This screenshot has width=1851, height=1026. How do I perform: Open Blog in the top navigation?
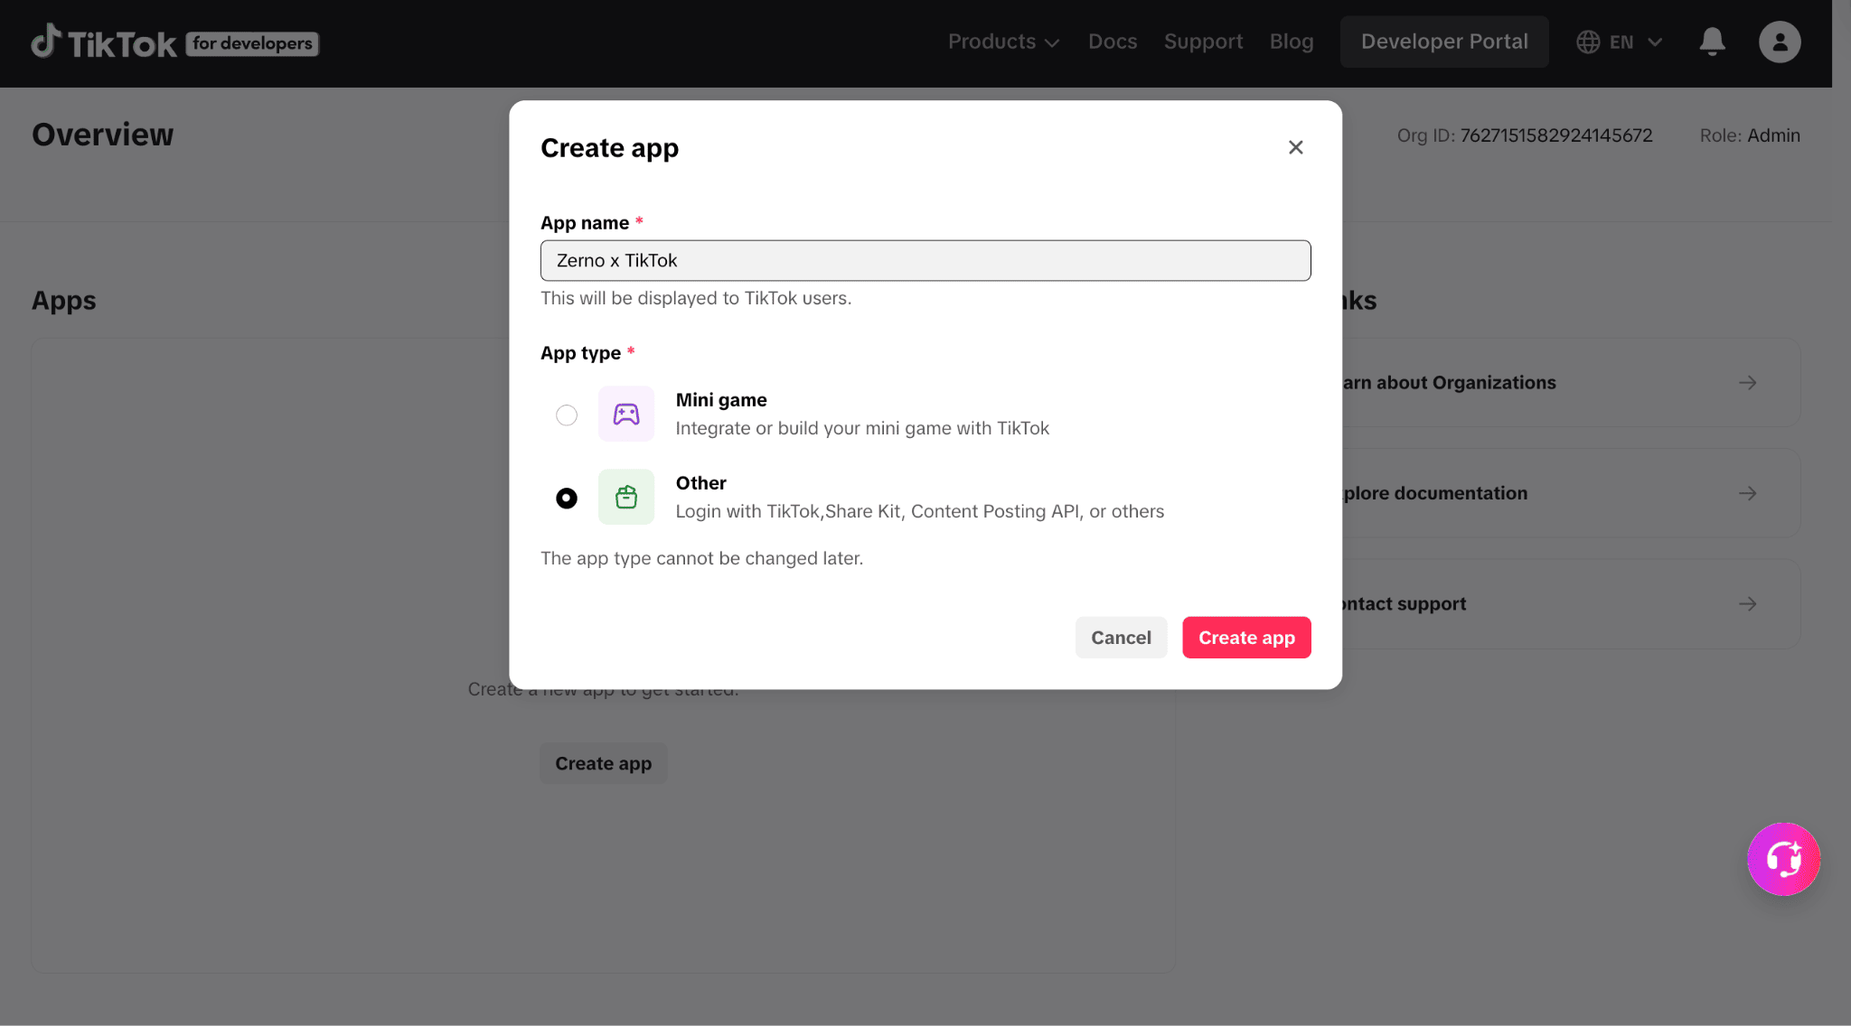pyautogui.click(x=1292, y=42)
